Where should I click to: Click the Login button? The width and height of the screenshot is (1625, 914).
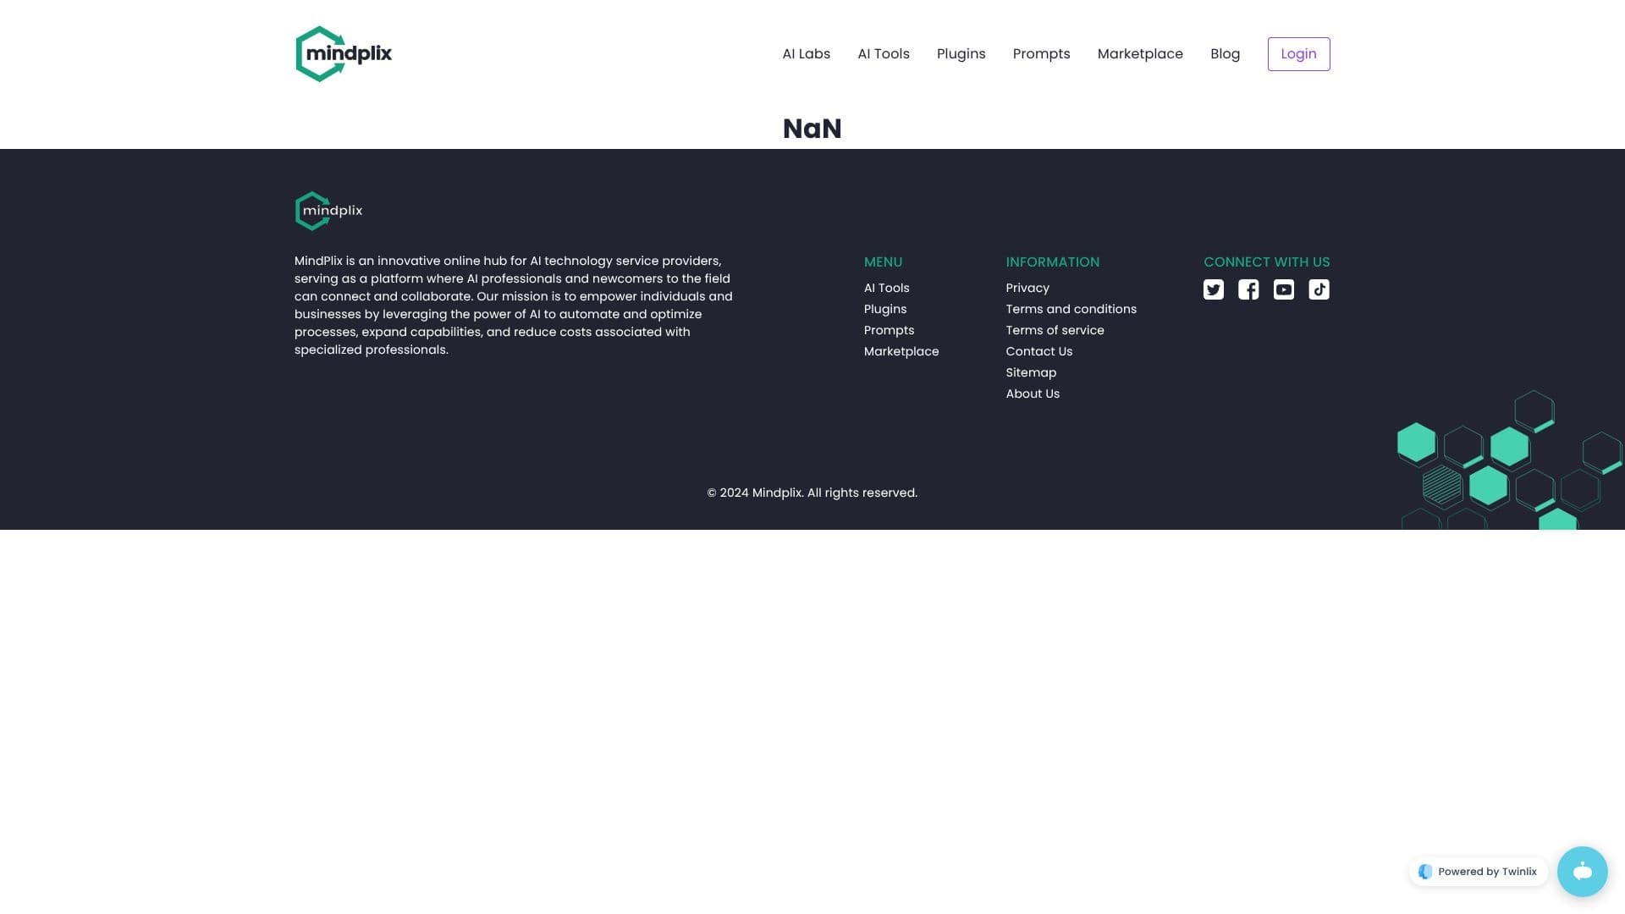point(1298,54)
